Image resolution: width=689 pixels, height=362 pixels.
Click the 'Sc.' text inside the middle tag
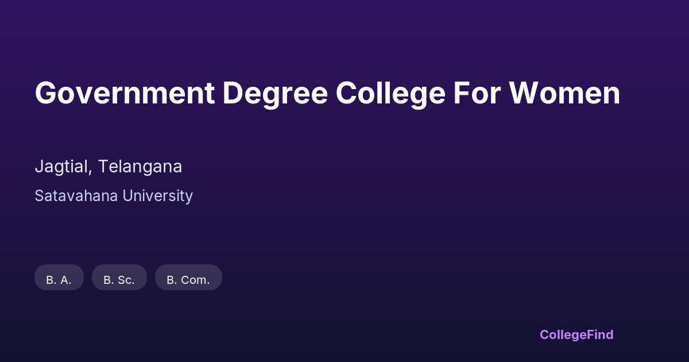coord(126,280)
